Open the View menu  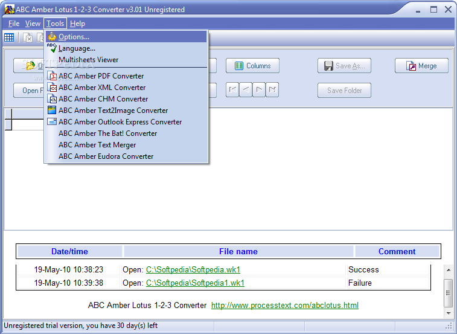point(33,24)
